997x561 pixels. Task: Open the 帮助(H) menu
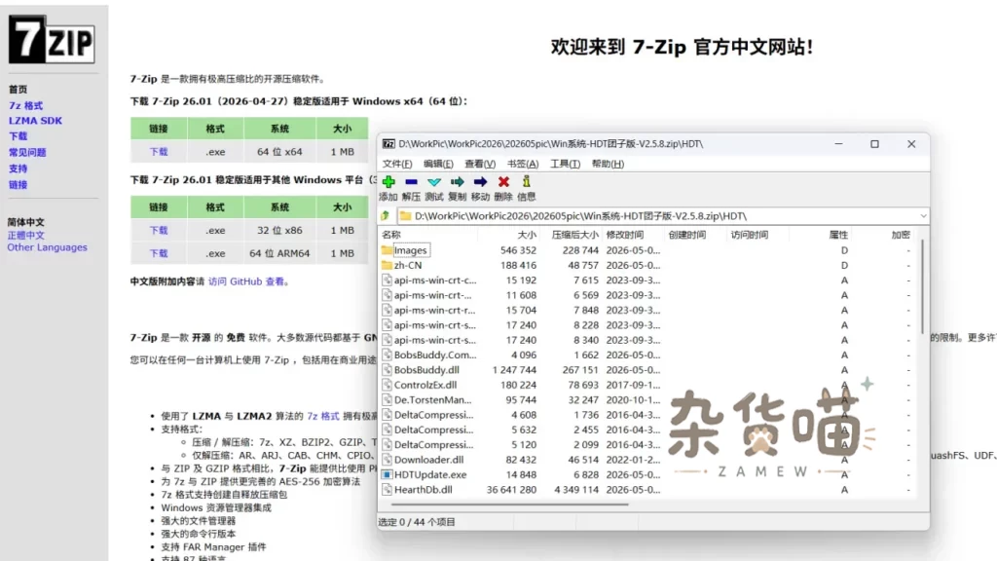click(608, 164)
